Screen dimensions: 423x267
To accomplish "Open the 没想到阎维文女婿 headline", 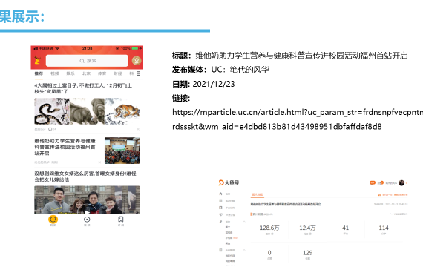I will coord(85,177).
